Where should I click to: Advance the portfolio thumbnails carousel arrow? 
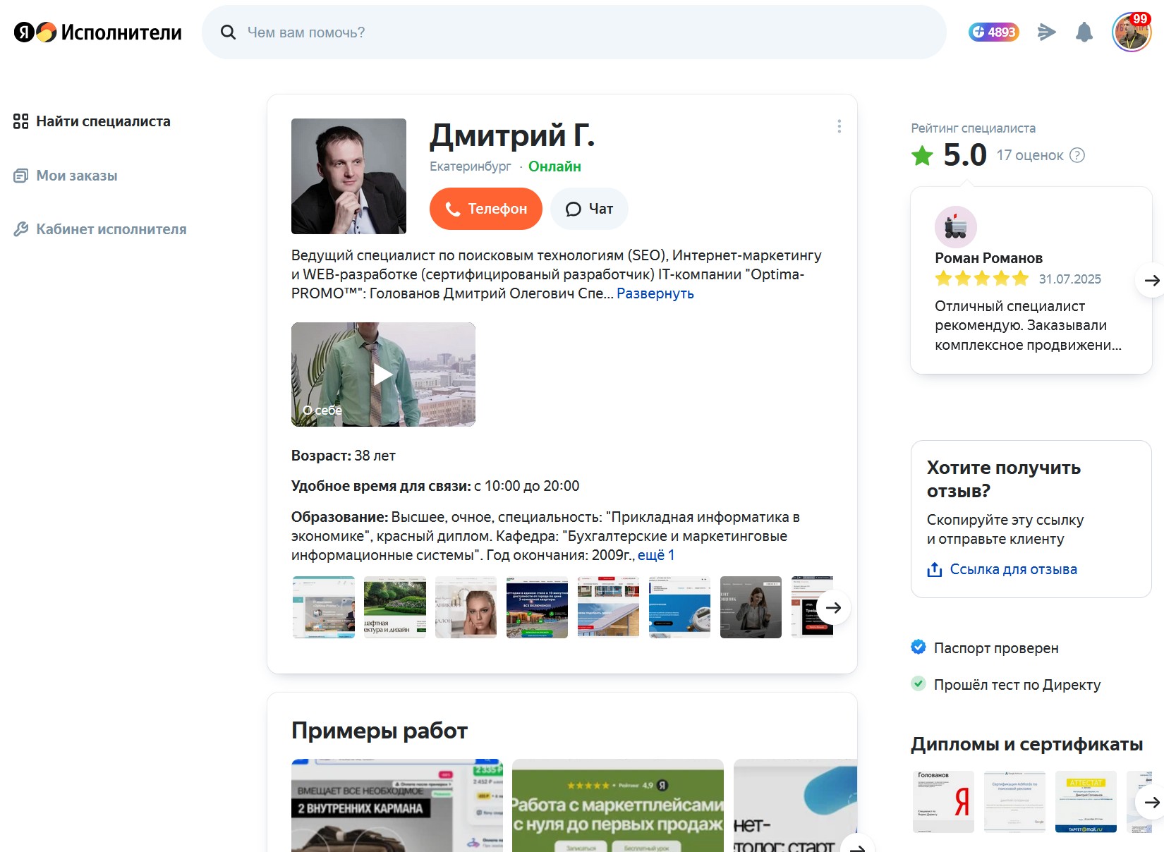(834, 607)
